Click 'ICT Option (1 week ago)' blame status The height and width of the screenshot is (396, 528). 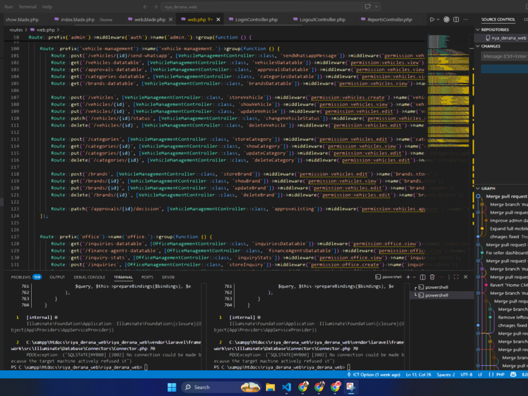click(373, 374)
